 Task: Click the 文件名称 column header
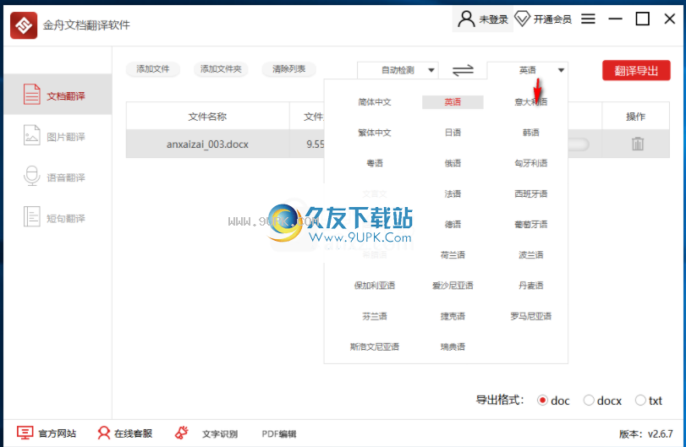(207, 117)
